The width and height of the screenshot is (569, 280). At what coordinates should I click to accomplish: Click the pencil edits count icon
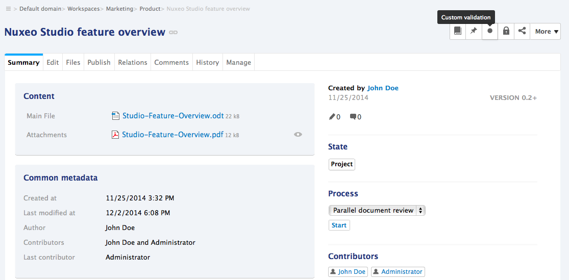(x=332, y=117)
